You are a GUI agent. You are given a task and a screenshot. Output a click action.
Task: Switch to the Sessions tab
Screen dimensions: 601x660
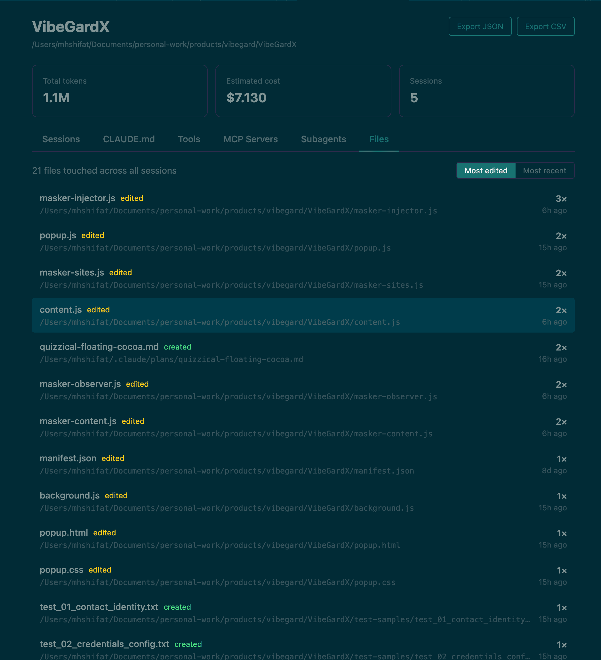click(61, 139)
